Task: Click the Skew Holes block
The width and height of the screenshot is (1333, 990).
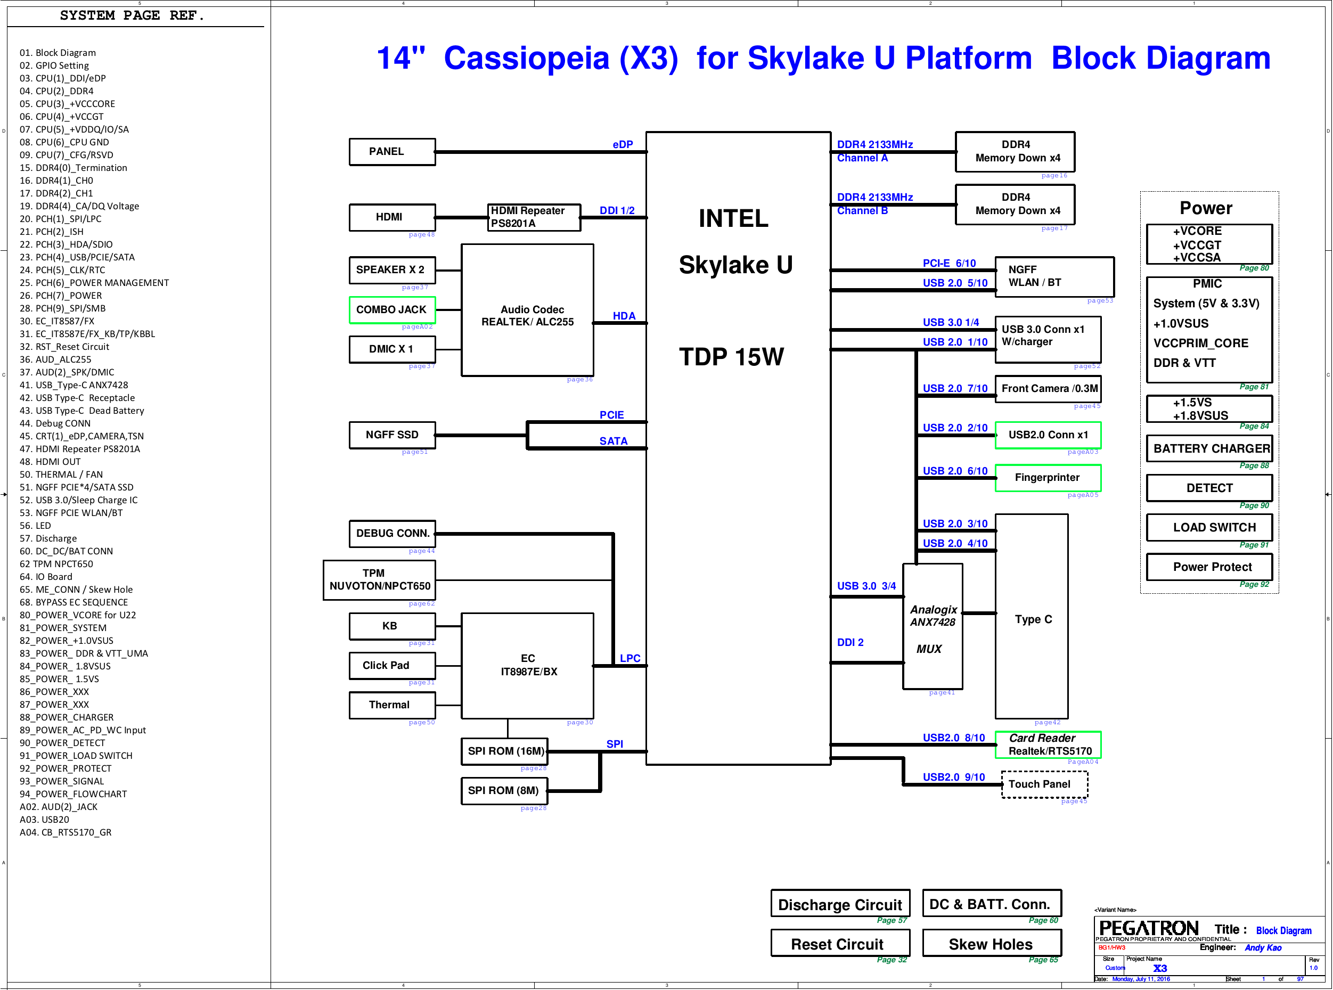Action: point(992,944)
